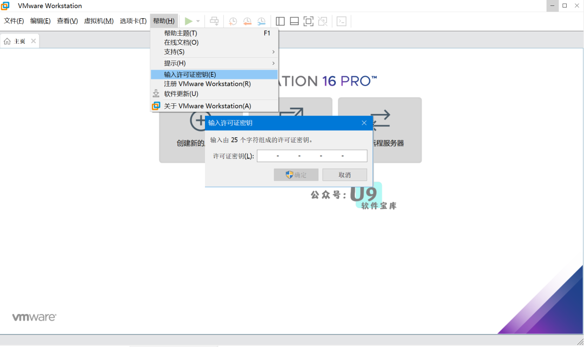Maximize the VMware Workstation window

565,5
